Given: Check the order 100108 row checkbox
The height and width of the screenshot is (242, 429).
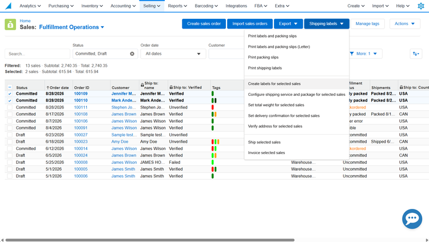Looking at the screenshot, I should (x=10, y=114).
